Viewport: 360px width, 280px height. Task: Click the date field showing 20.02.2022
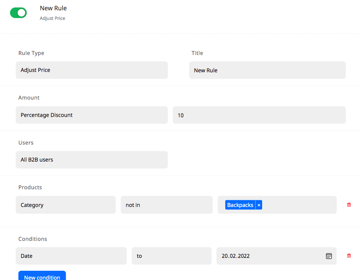coord(270,256)
